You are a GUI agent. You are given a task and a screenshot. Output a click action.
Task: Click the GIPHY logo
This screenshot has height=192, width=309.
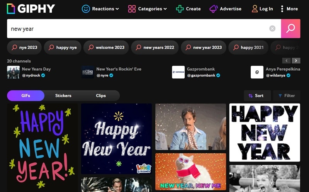pos(31,8)
